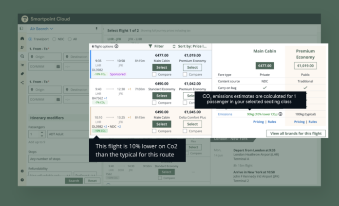Expand +2 next to NDC label
The width and height of the screenshot is (339, 206).
[119, 126]
